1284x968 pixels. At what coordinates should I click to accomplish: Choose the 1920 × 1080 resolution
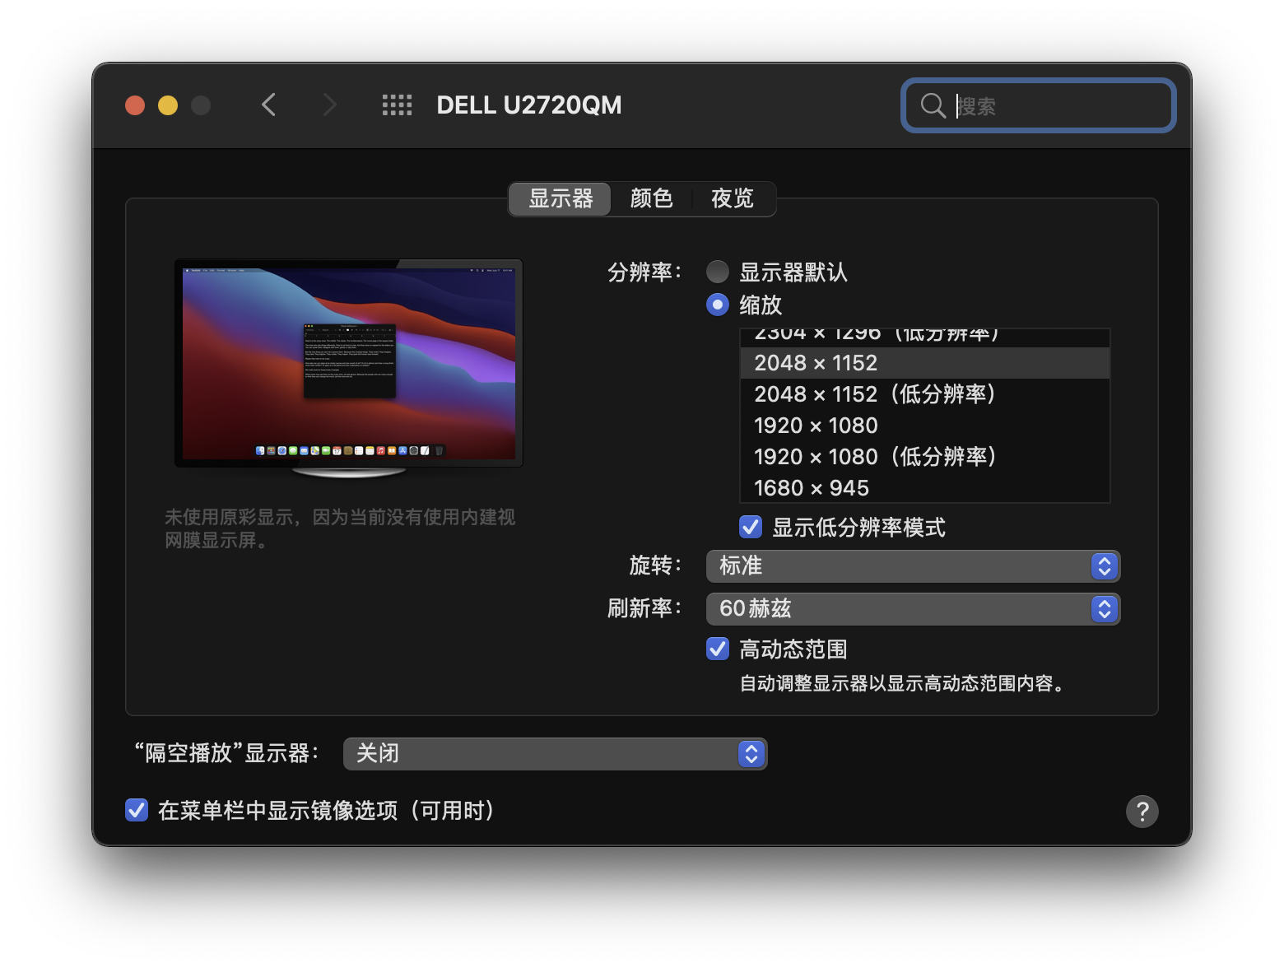click(x=816, y=426)
